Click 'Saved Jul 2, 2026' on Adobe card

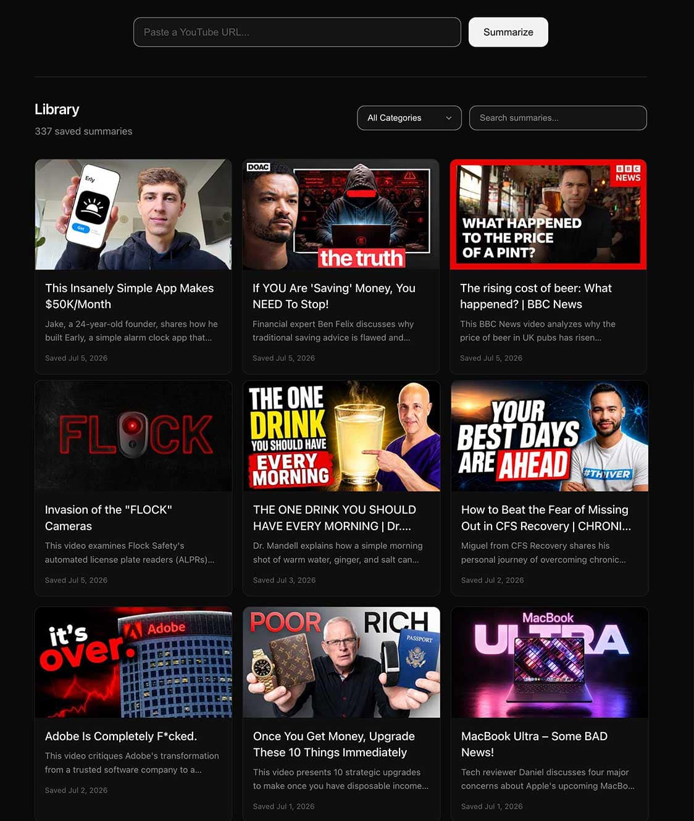(x=76, y=790)
